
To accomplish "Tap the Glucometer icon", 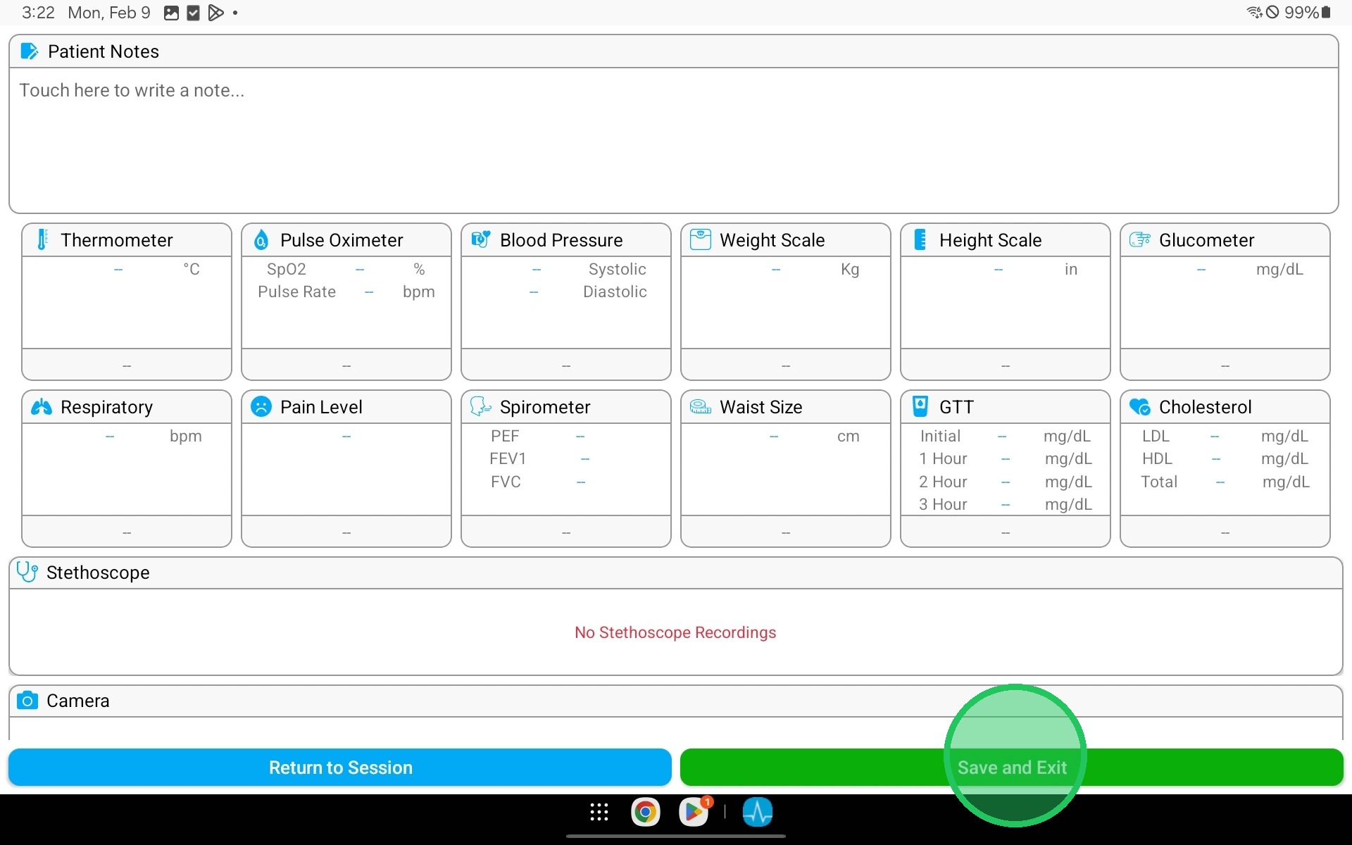I will (x=1139, y=240).
